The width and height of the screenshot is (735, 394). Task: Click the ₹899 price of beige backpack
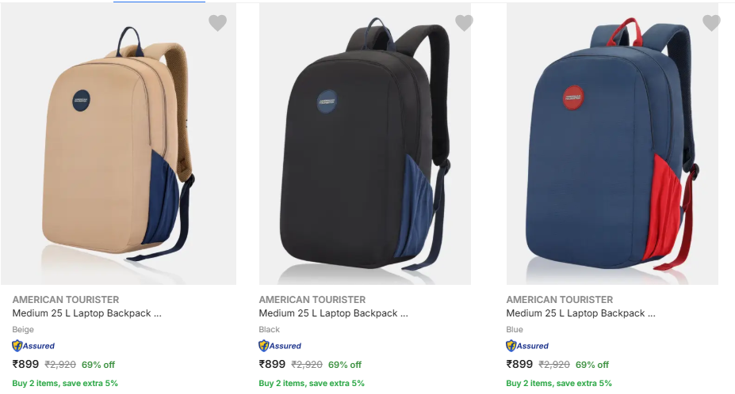point(25,365)
